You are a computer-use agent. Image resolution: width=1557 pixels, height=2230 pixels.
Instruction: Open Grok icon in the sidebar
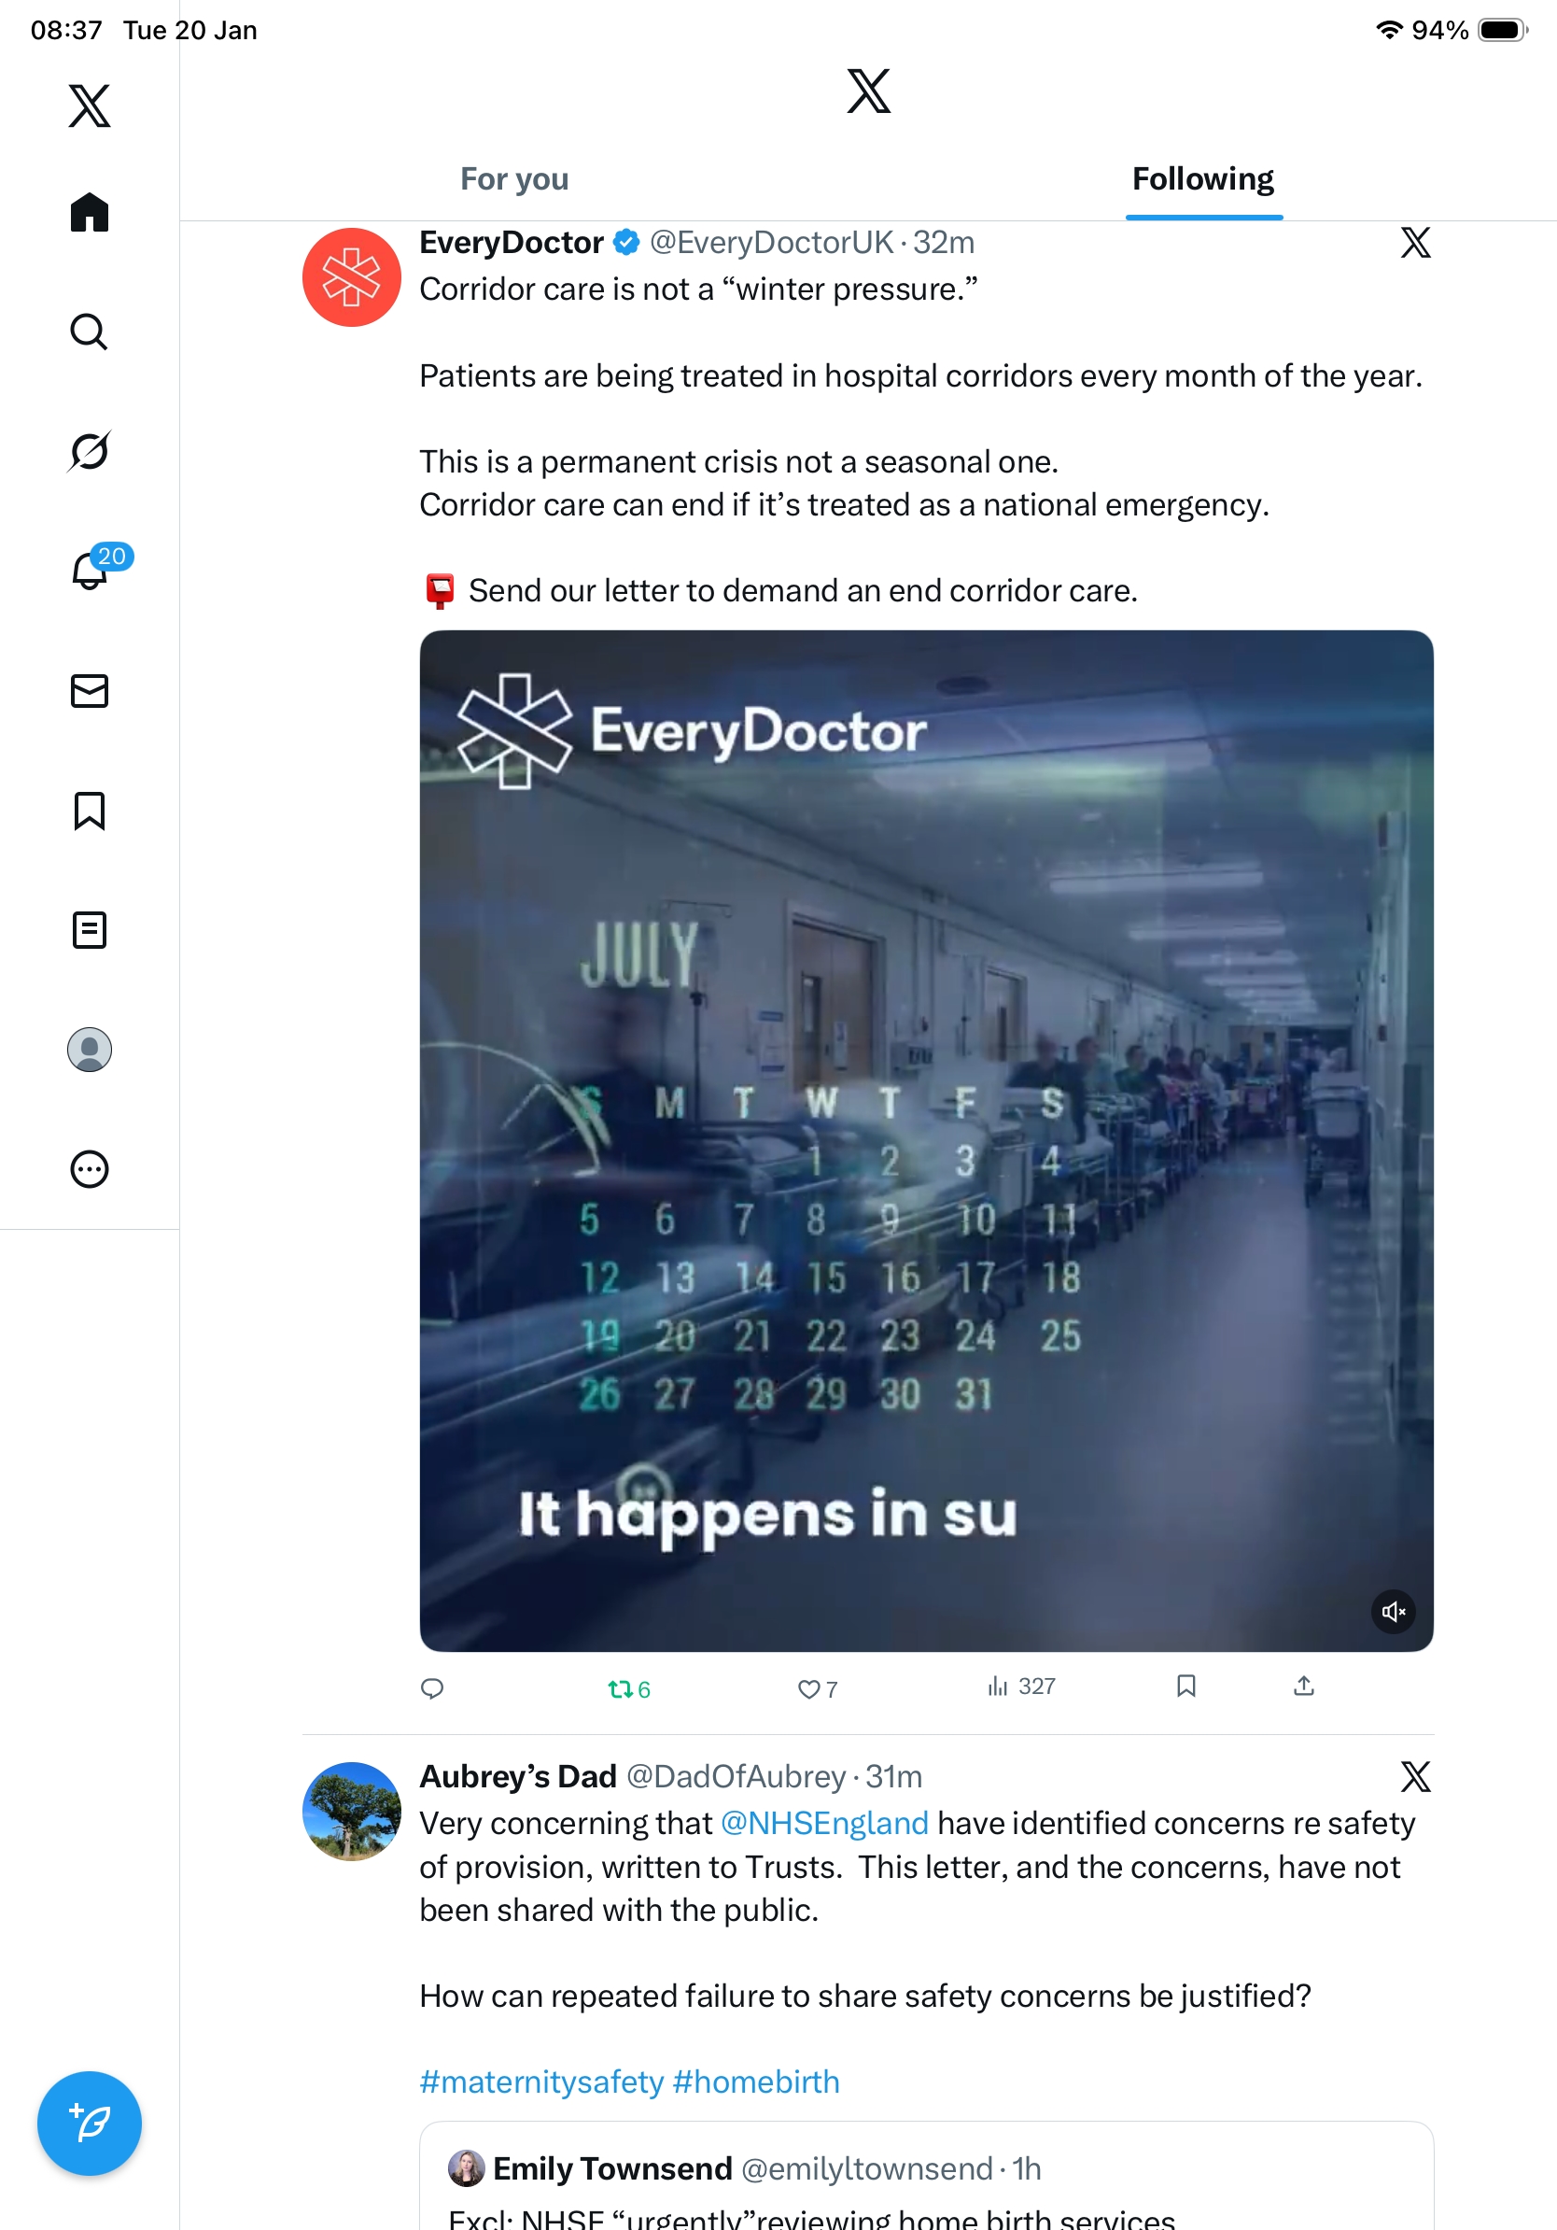[x=90, y=452]
